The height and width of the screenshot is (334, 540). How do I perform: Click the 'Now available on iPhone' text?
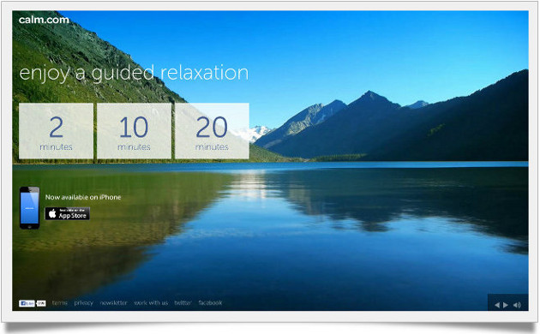[x=83, y=197]
